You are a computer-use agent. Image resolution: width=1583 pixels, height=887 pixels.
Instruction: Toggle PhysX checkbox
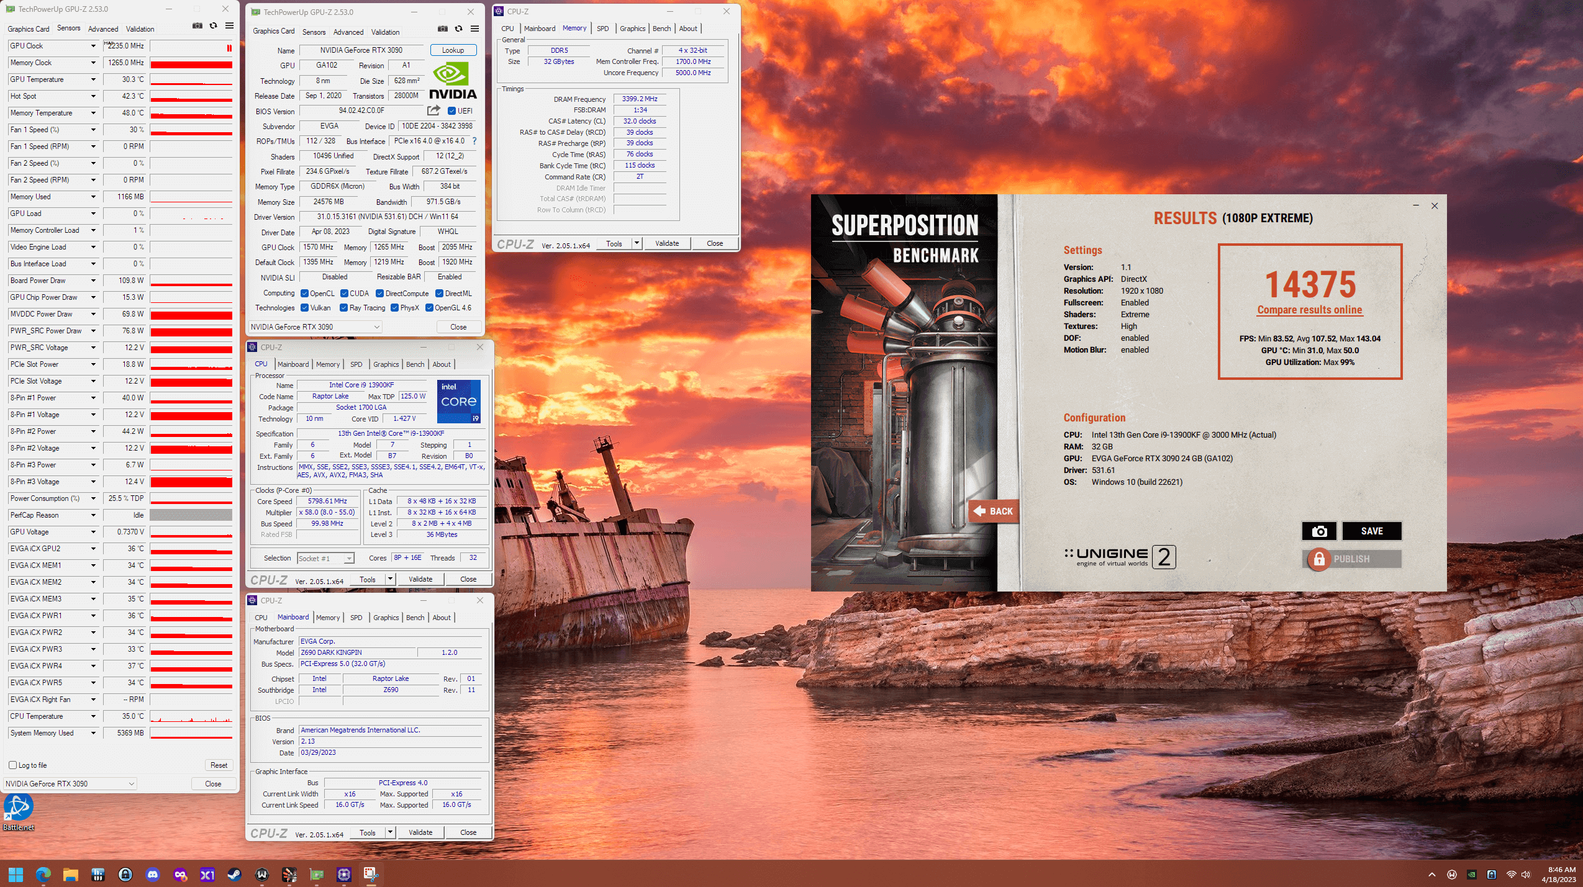point(394,308)
